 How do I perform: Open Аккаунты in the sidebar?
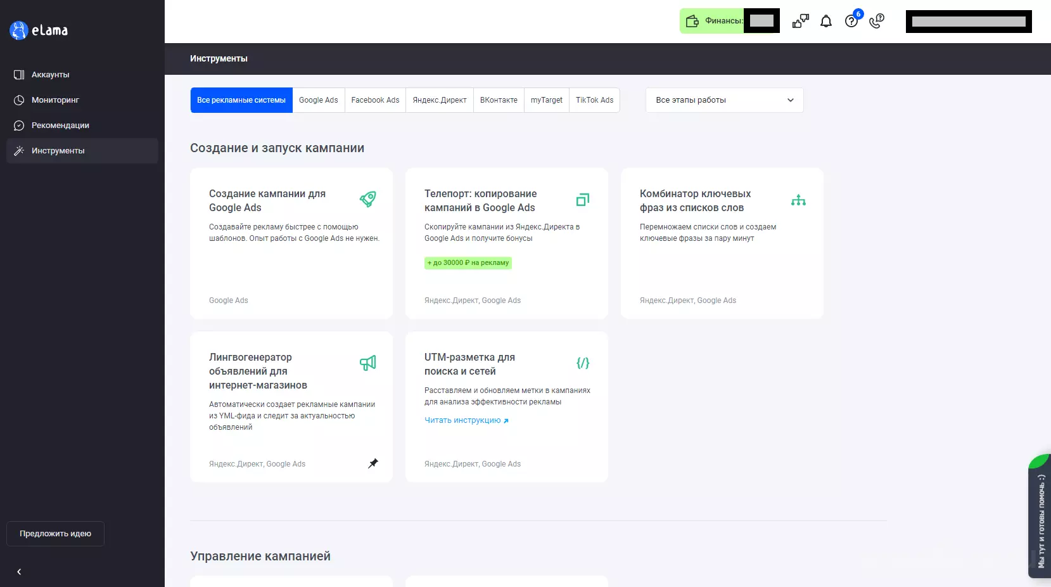[82, 75]
